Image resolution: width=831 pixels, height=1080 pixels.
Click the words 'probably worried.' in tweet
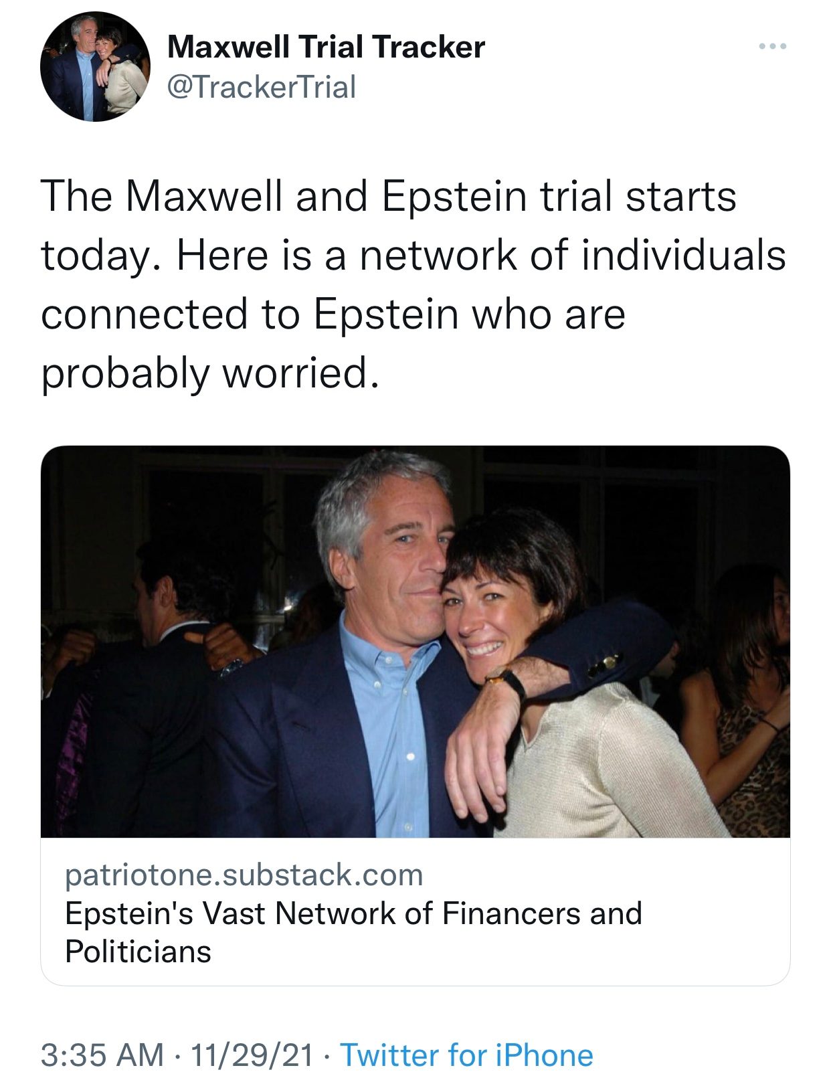[210, 373]
